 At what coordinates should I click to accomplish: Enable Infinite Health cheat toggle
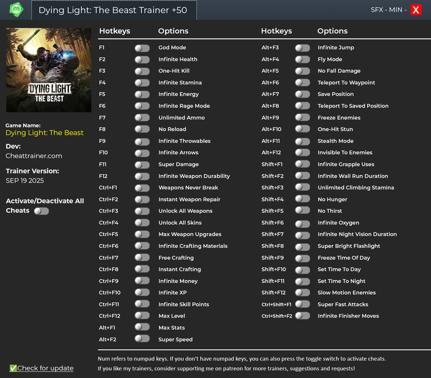(x=142, y=59)
